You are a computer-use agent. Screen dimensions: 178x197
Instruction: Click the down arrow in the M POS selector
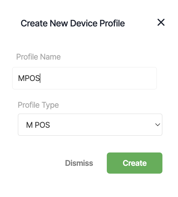pyautogui.click(x=157, y=125)
